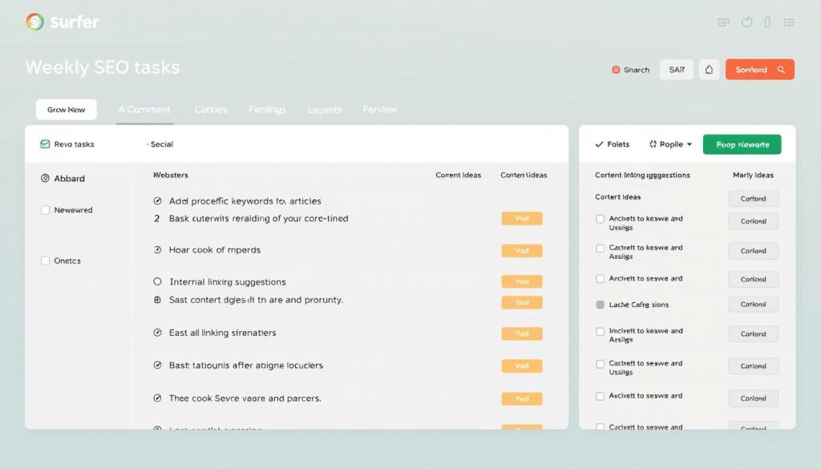Click the green Revo tasks icon
821x469 pixels.
(44, 144)
